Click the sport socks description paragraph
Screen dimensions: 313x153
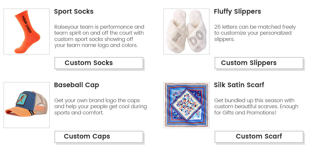[x=99, y=36]
